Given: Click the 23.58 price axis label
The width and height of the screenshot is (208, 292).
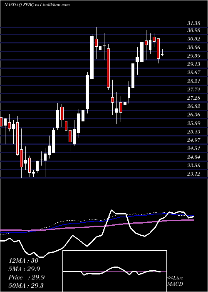Looking at the screenshot, I should point(194,166).
